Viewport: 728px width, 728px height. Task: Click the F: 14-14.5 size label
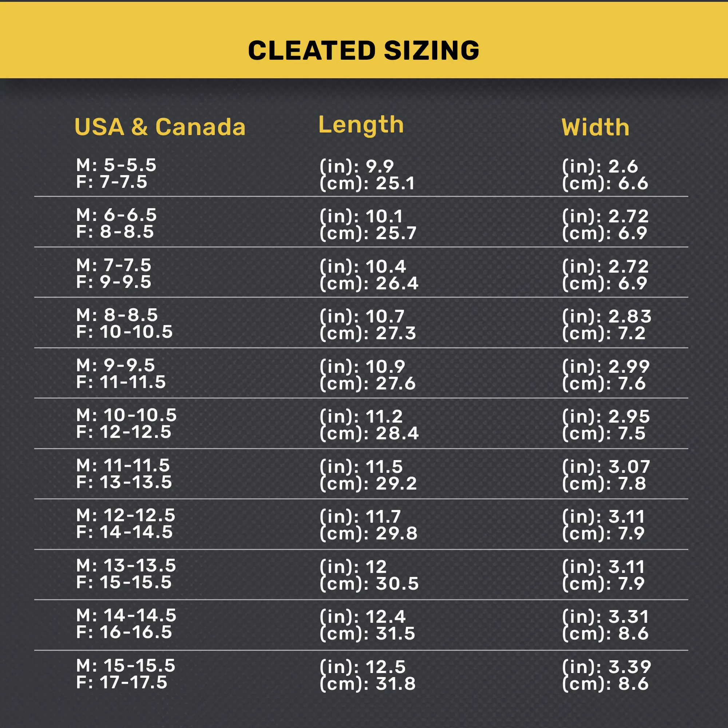(x=124, y=532)
